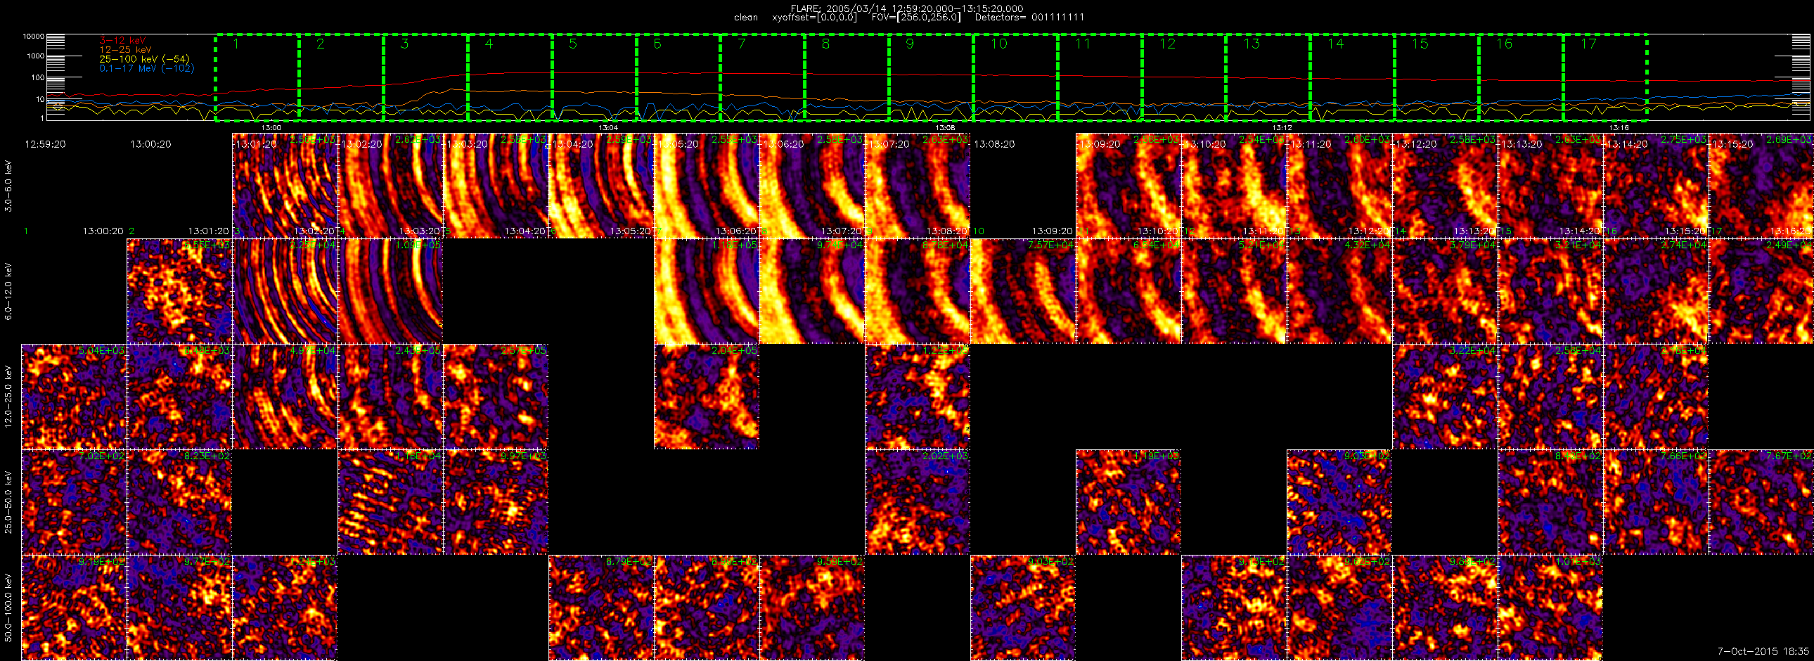Image resolution: width=1814 pixels, height=661 pixels.
Task: Click the 25.0-50.0 keV row label
Action: [8, 503]
